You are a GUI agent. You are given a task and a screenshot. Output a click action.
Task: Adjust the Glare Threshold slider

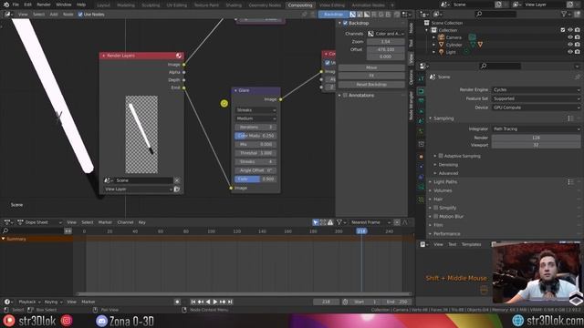pos(255,153)
